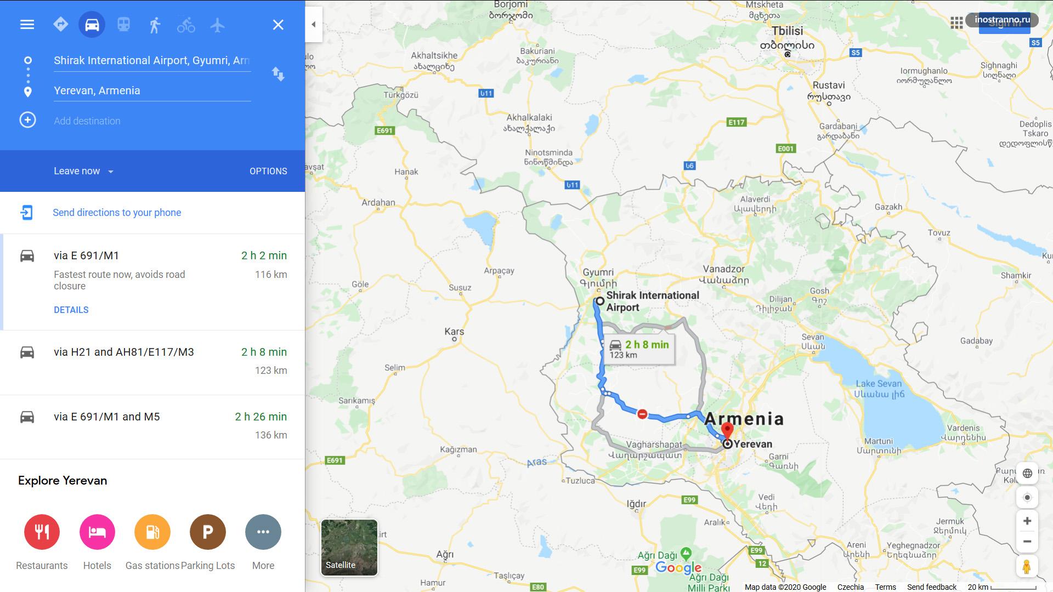This screenshot has width=1053, height=592.
Task: Open the hamburger main menu
Action: [x=27, y=25]
